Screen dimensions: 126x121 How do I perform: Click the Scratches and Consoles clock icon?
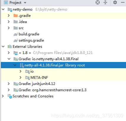coord(10,96)
